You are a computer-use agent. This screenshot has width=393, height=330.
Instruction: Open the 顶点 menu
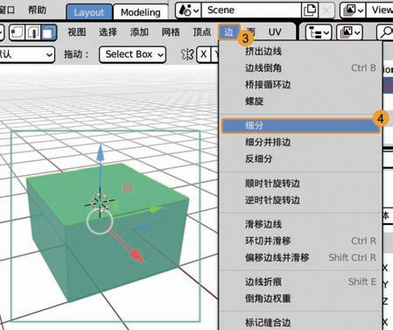202,32
